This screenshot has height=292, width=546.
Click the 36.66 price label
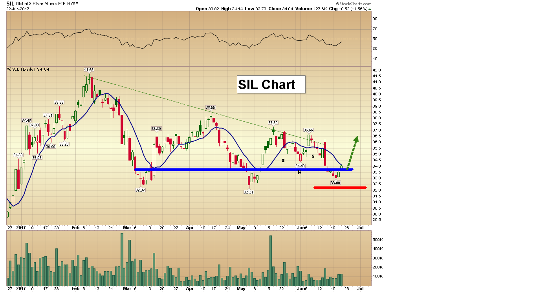(308, 130)
